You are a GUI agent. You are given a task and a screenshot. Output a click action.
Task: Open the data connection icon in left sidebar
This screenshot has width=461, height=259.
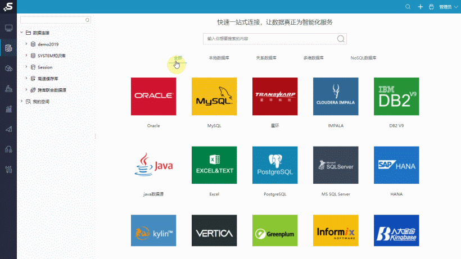[x=8, y=48]
